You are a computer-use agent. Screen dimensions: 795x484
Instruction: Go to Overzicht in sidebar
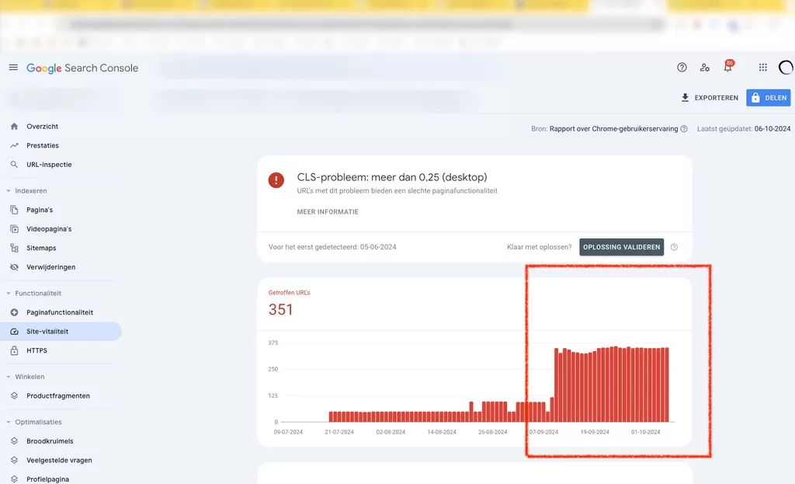point(42,127)
